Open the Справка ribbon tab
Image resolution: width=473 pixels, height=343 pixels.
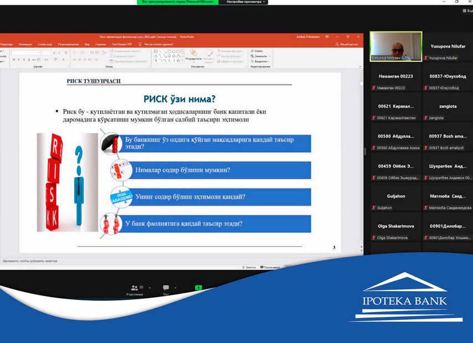100,44
